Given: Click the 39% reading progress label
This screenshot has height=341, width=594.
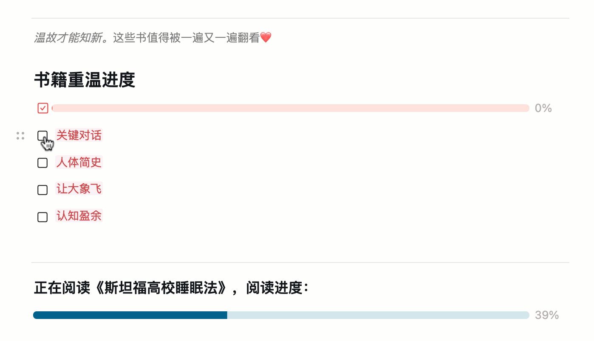Looking at the screenshot, I should 546,315.
